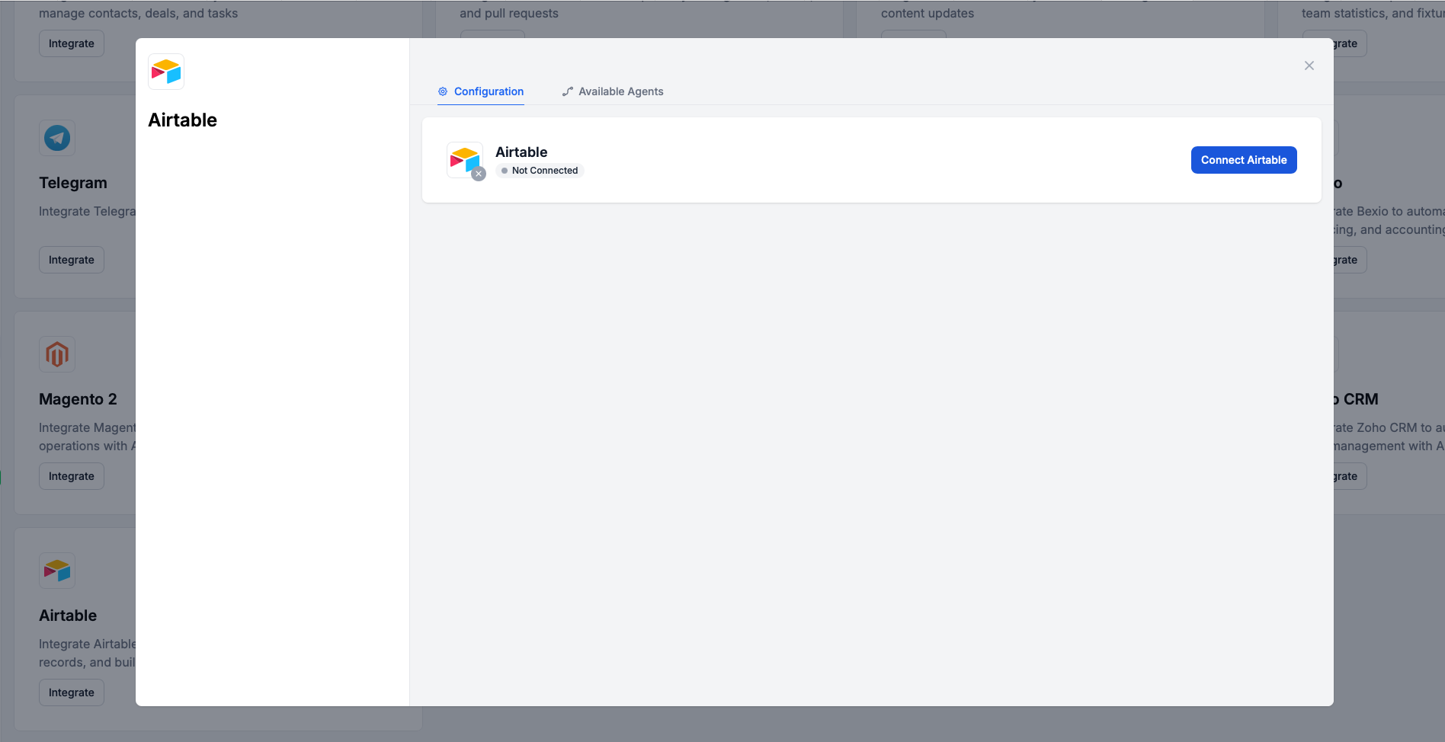Click the Airtable logo in the modal header
The width and height of the screenshot is (1445, 742).
pyautogui.click(x=165, y=71)
